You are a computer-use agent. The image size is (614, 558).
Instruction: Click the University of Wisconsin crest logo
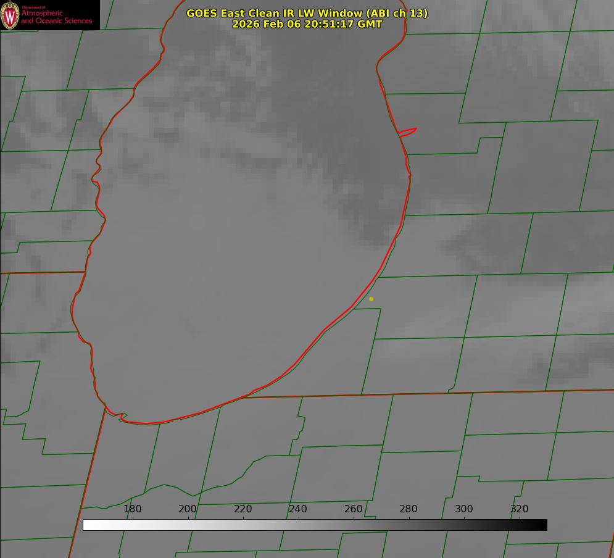click(x=10, y=15)
